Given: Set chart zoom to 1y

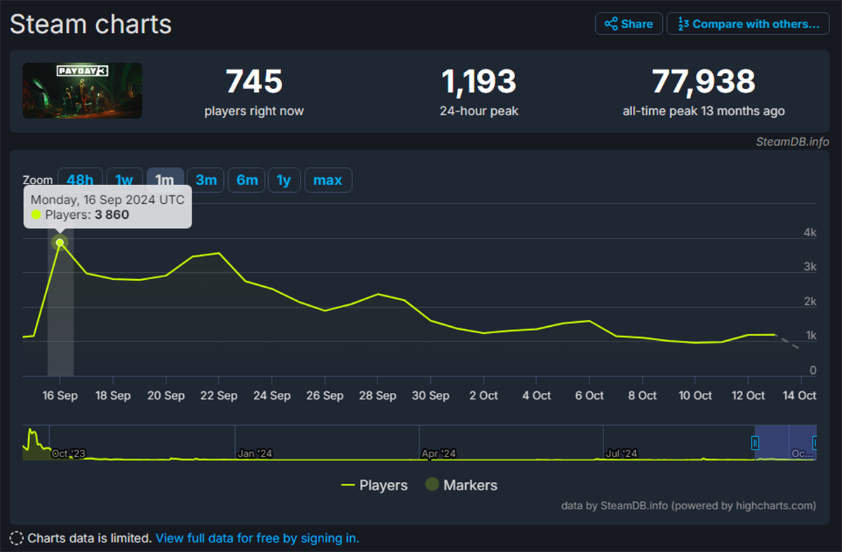Looking at the screenshot, I should tap(283, 180).
